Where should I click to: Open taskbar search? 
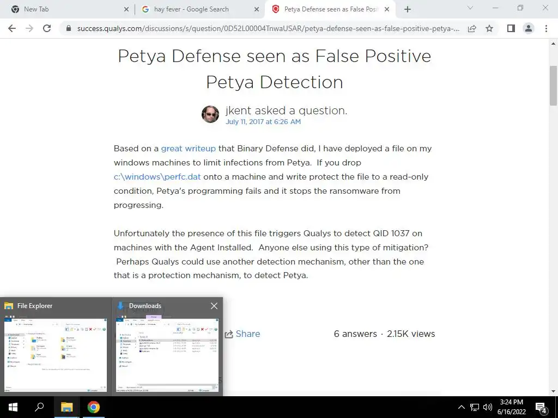[39, 407]
